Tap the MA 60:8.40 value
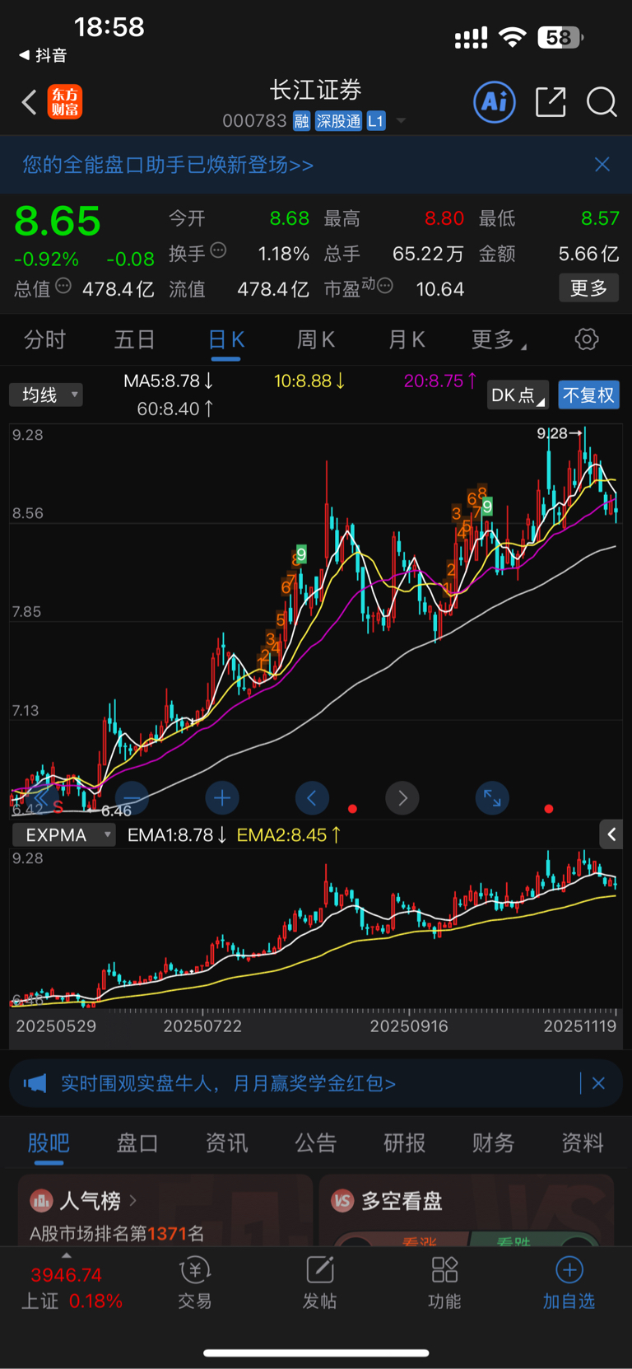The height and width of the screenshot is (1369, 632). pos(175,409)
